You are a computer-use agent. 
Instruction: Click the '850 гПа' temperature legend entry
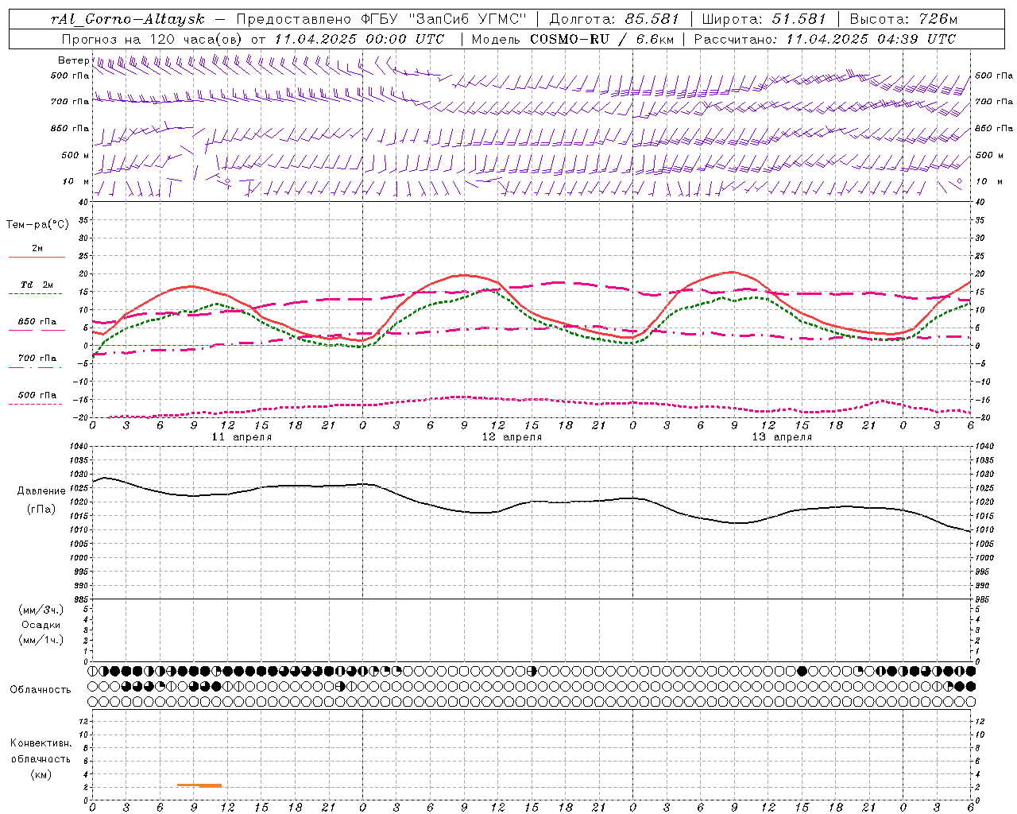pyautogui.click(x=37, y=322)
